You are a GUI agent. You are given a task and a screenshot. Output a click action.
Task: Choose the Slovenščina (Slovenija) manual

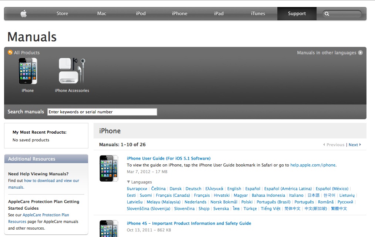(149, 209)
